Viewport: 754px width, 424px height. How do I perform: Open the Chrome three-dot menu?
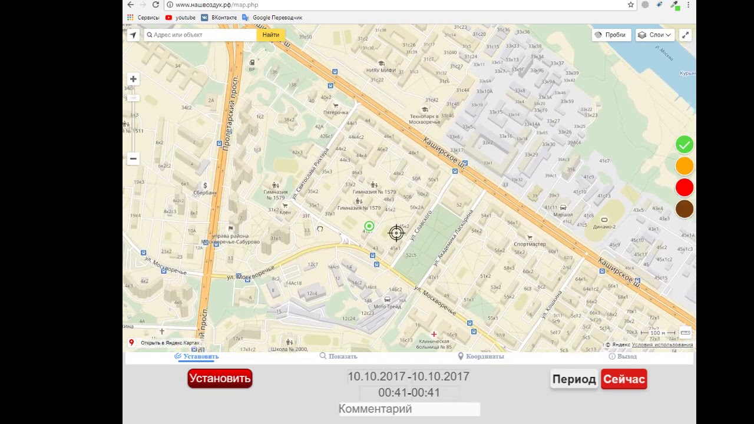688,5
